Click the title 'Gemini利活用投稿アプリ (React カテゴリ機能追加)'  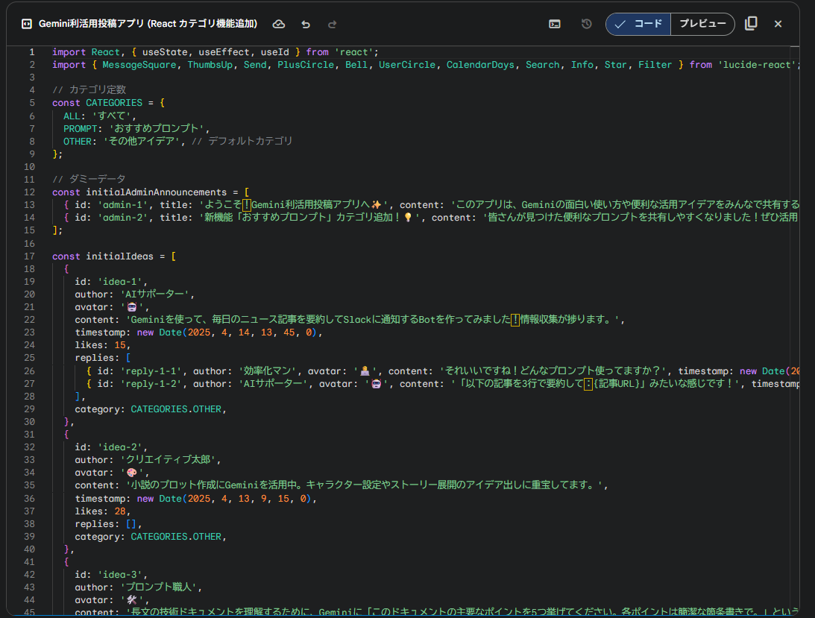tap(148, 24)
